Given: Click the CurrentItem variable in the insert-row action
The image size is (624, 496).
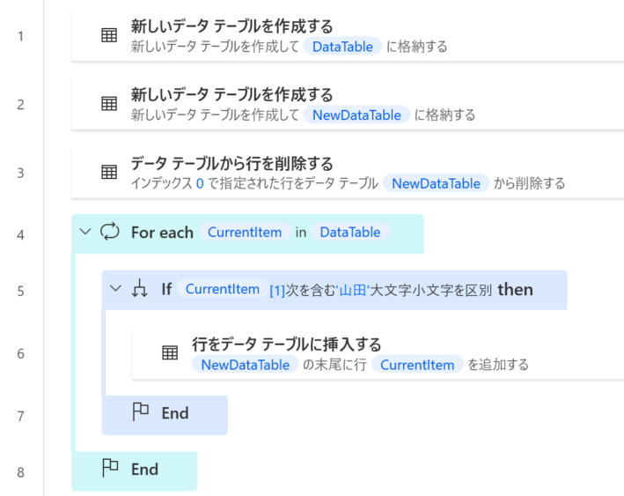Looking at the screenshot, I should click(417, 365).
